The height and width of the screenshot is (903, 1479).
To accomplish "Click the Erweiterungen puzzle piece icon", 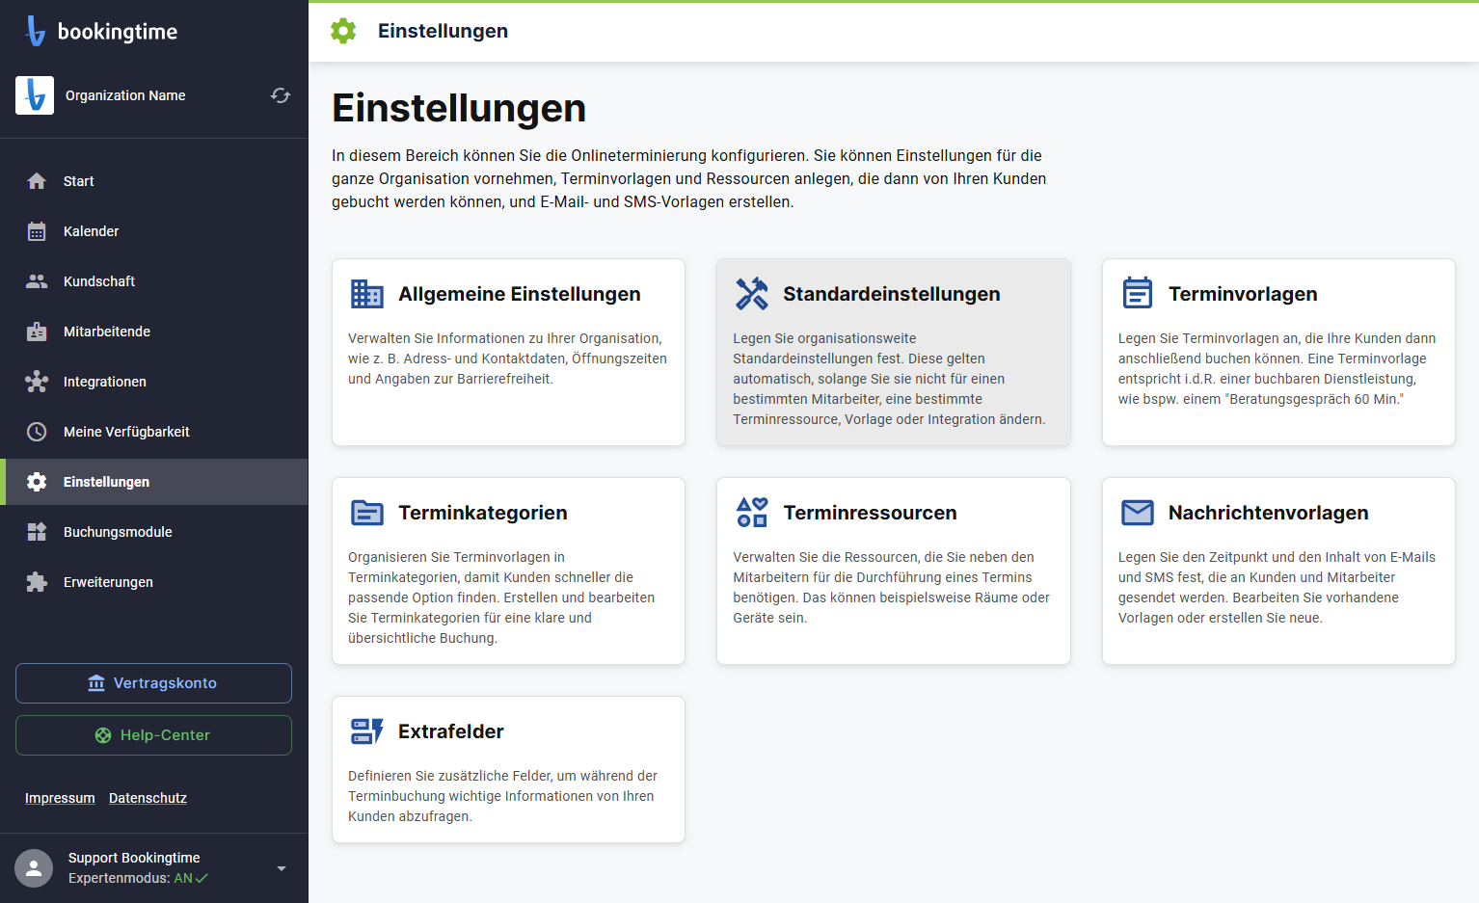I will pyautogui.click(x=37, y=582).
